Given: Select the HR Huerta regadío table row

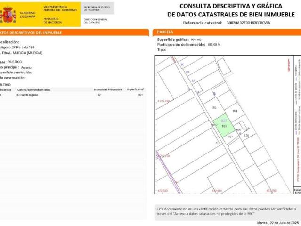Looking at the screenshot, I should (71, 95).
